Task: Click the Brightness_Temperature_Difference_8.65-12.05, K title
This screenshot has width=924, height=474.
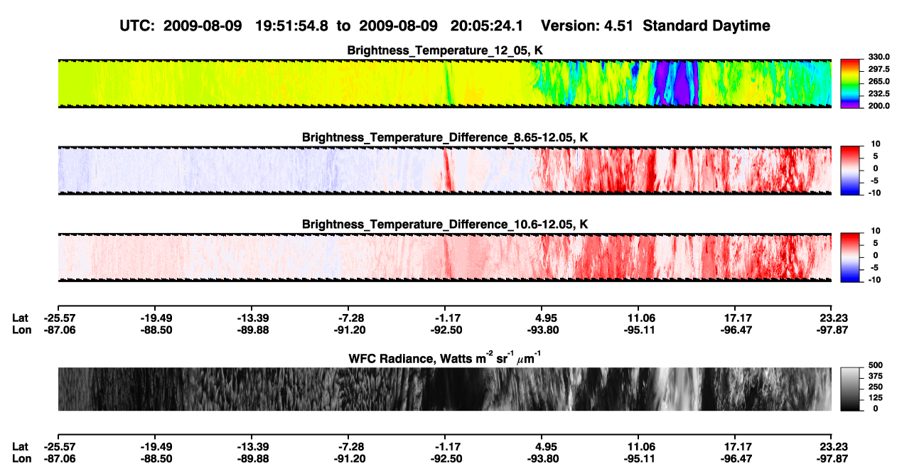Action: click(445, 137)
